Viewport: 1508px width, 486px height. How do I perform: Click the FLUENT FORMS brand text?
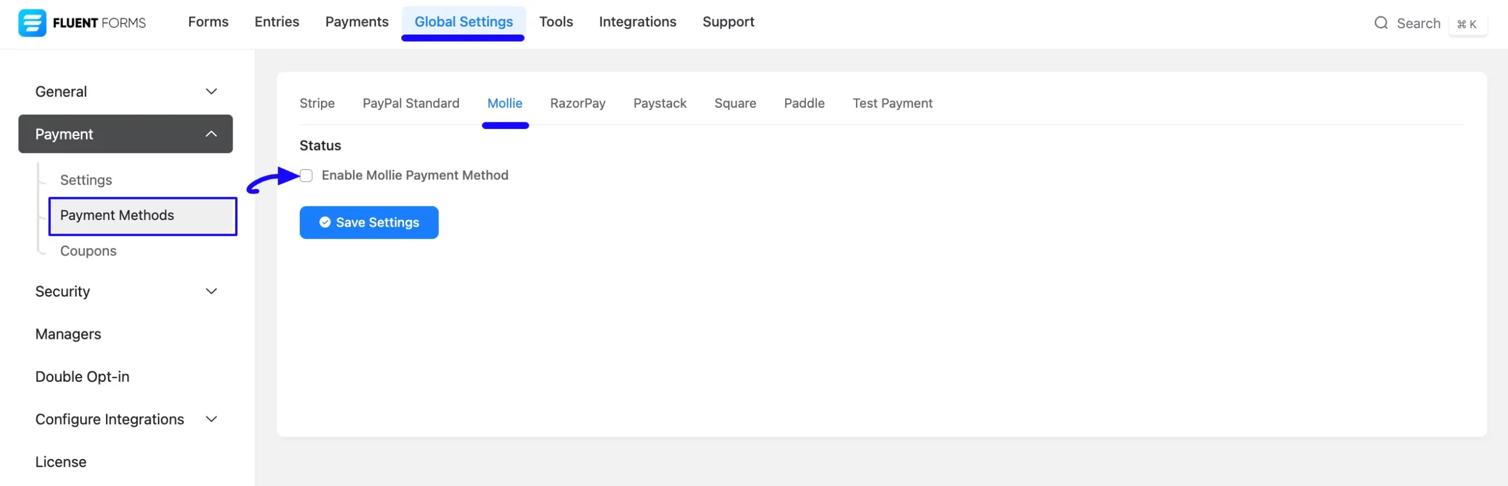(x=99, y=23)
